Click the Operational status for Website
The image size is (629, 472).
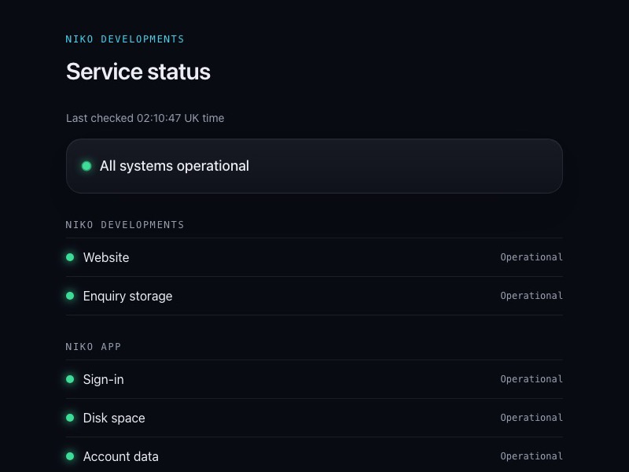(x=532, y=257)
